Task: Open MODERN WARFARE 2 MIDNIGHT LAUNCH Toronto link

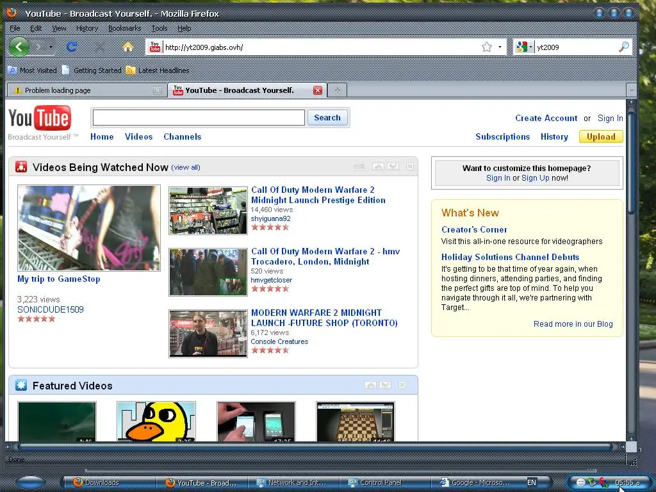Action: tap(324, 318)
